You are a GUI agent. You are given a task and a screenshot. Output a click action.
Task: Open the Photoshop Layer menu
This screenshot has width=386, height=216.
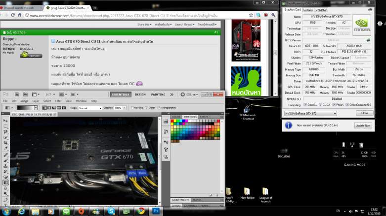pyautogui.click(x=36, y=101)
